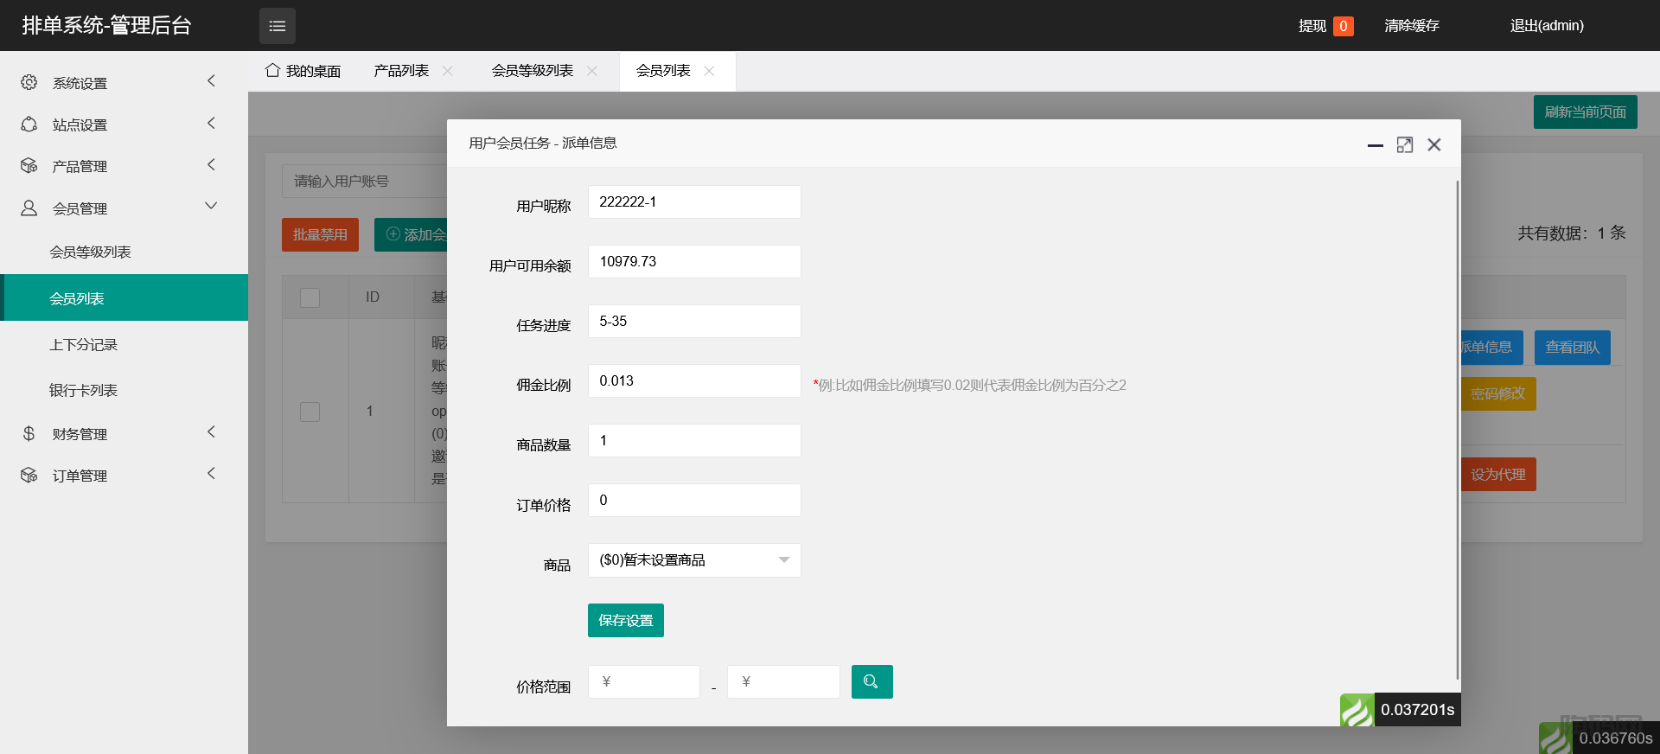Screen dimensions: 1660x754
Task: Click the system settings gear icon
Action: click(x=29, y=82)
